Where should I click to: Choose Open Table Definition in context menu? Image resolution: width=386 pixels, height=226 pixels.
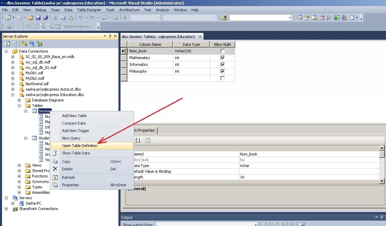coord(92,146)
